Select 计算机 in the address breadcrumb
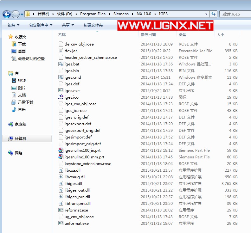 (43, 14)
